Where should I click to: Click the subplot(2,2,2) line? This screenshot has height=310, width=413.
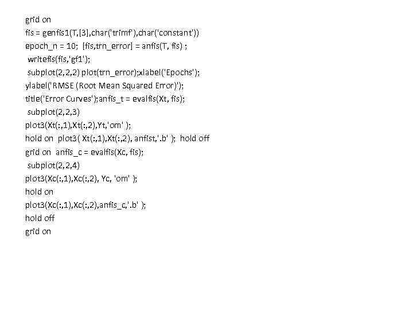pyautogui.click(x=114, y=72)
